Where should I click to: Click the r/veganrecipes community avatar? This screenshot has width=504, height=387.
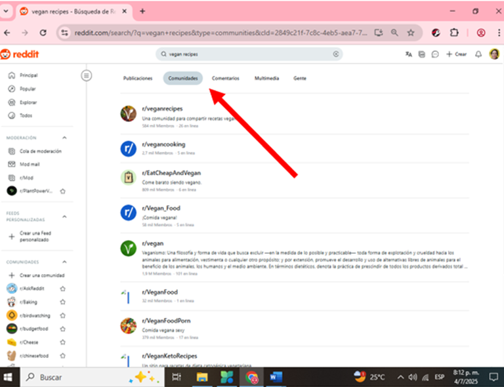128,113
